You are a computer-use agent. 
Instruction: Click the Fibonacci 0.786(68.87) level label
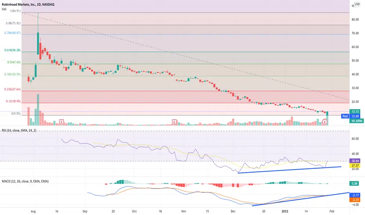(x=13, y=33)
